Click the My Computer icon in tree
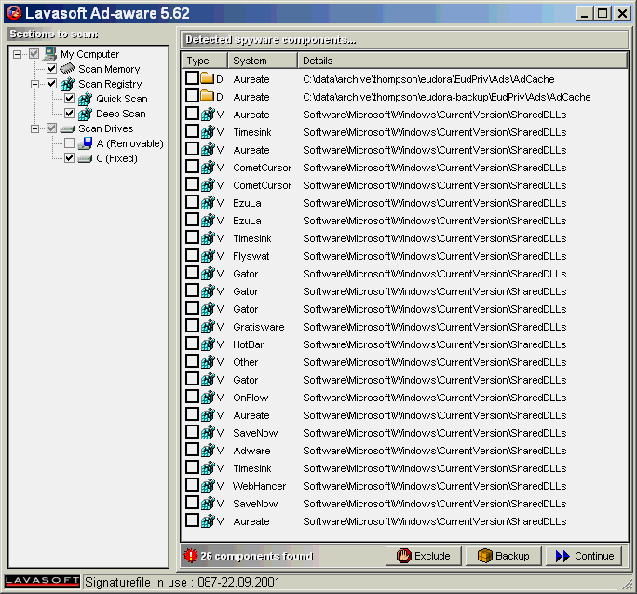637x594 pixels. [x=50, y=54]
